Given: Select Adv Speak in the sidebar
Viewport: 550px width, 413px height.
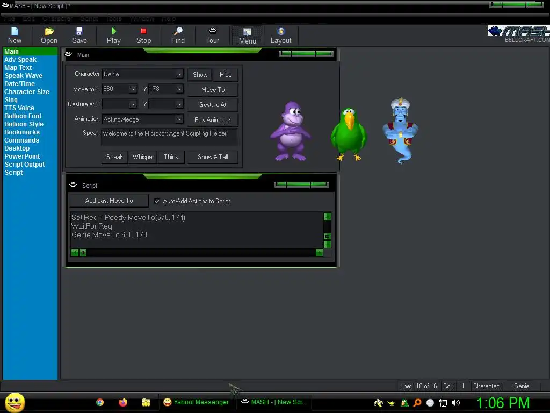Looking at the screenshot, I should 20,60.
